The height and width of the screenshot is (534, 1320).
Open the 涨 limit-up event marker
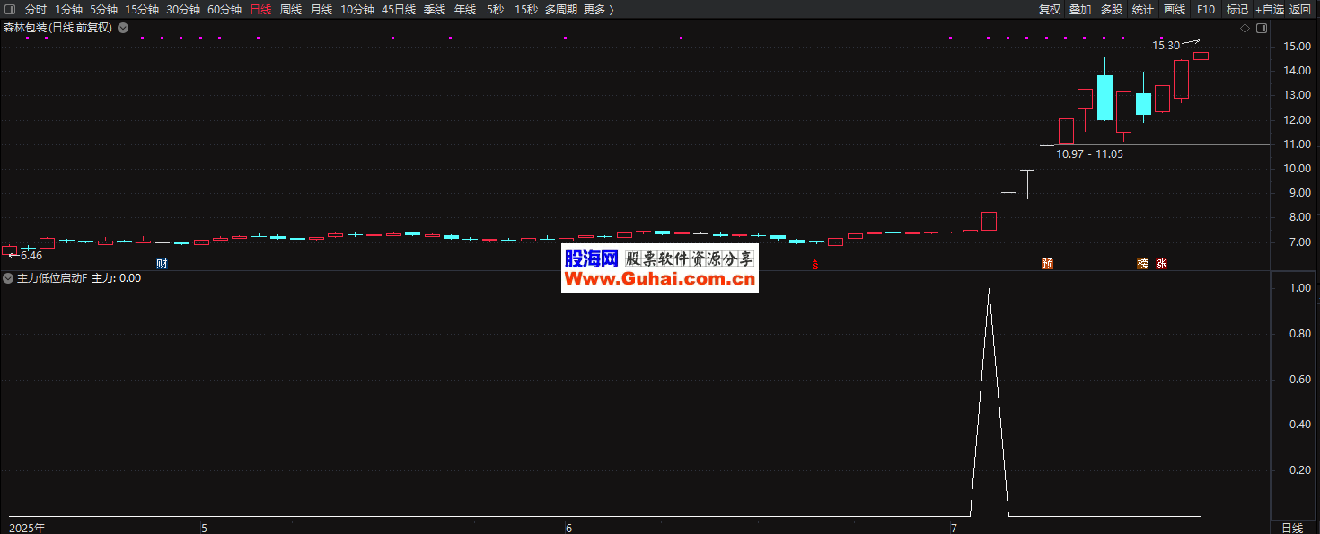click(x=1162, y=264)
